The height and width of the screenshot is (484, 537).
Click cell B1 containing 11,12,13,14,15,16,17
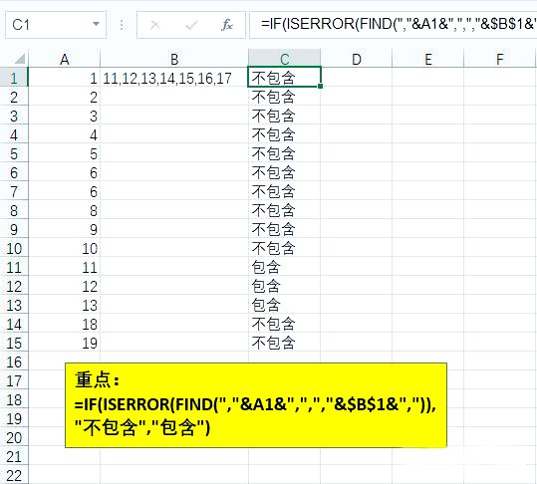pyautogui.click(x=174, y=78)
